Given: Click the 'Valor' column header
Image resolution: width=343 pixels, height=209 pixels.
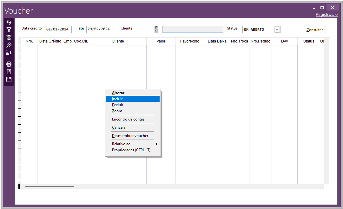Looking at the screenshot, I should pos(161,41).
